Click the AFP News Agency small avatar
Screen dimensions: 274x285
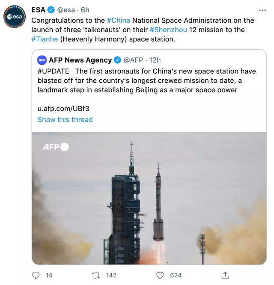(x=42, y=60)
